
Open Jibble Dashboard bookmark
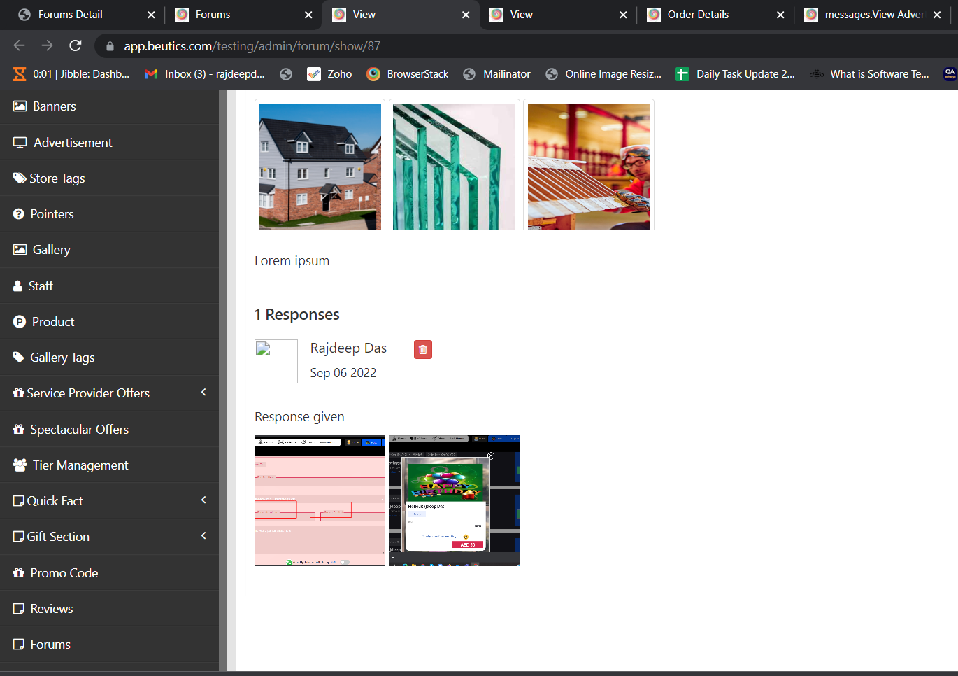72,74
